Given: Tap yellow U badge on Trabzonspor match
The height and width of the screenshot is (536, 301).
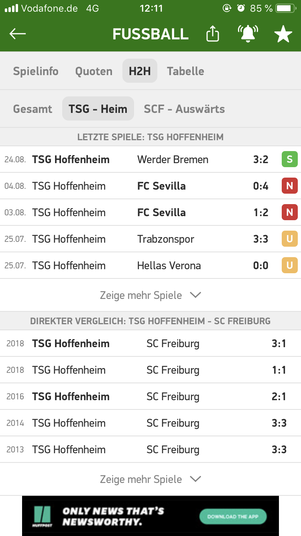Looking at the screenshot, I should pyautogui.click(x=289, y=239).
